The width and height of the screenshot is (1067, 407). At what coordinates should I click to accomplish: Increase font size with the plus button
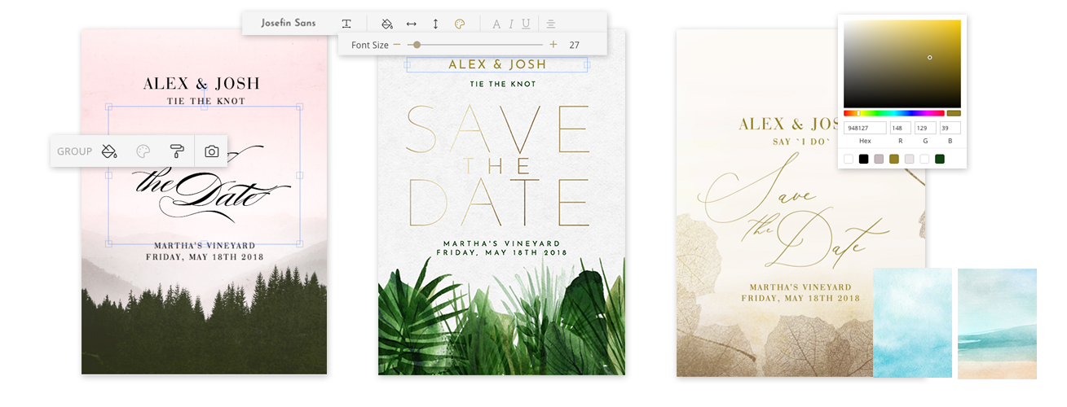pos(553,45)
